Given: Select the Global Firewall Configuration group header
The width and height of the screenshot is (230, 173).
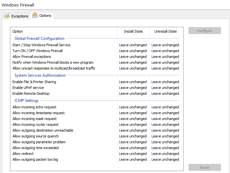Looking at the screenshot, I should point(39,38).
